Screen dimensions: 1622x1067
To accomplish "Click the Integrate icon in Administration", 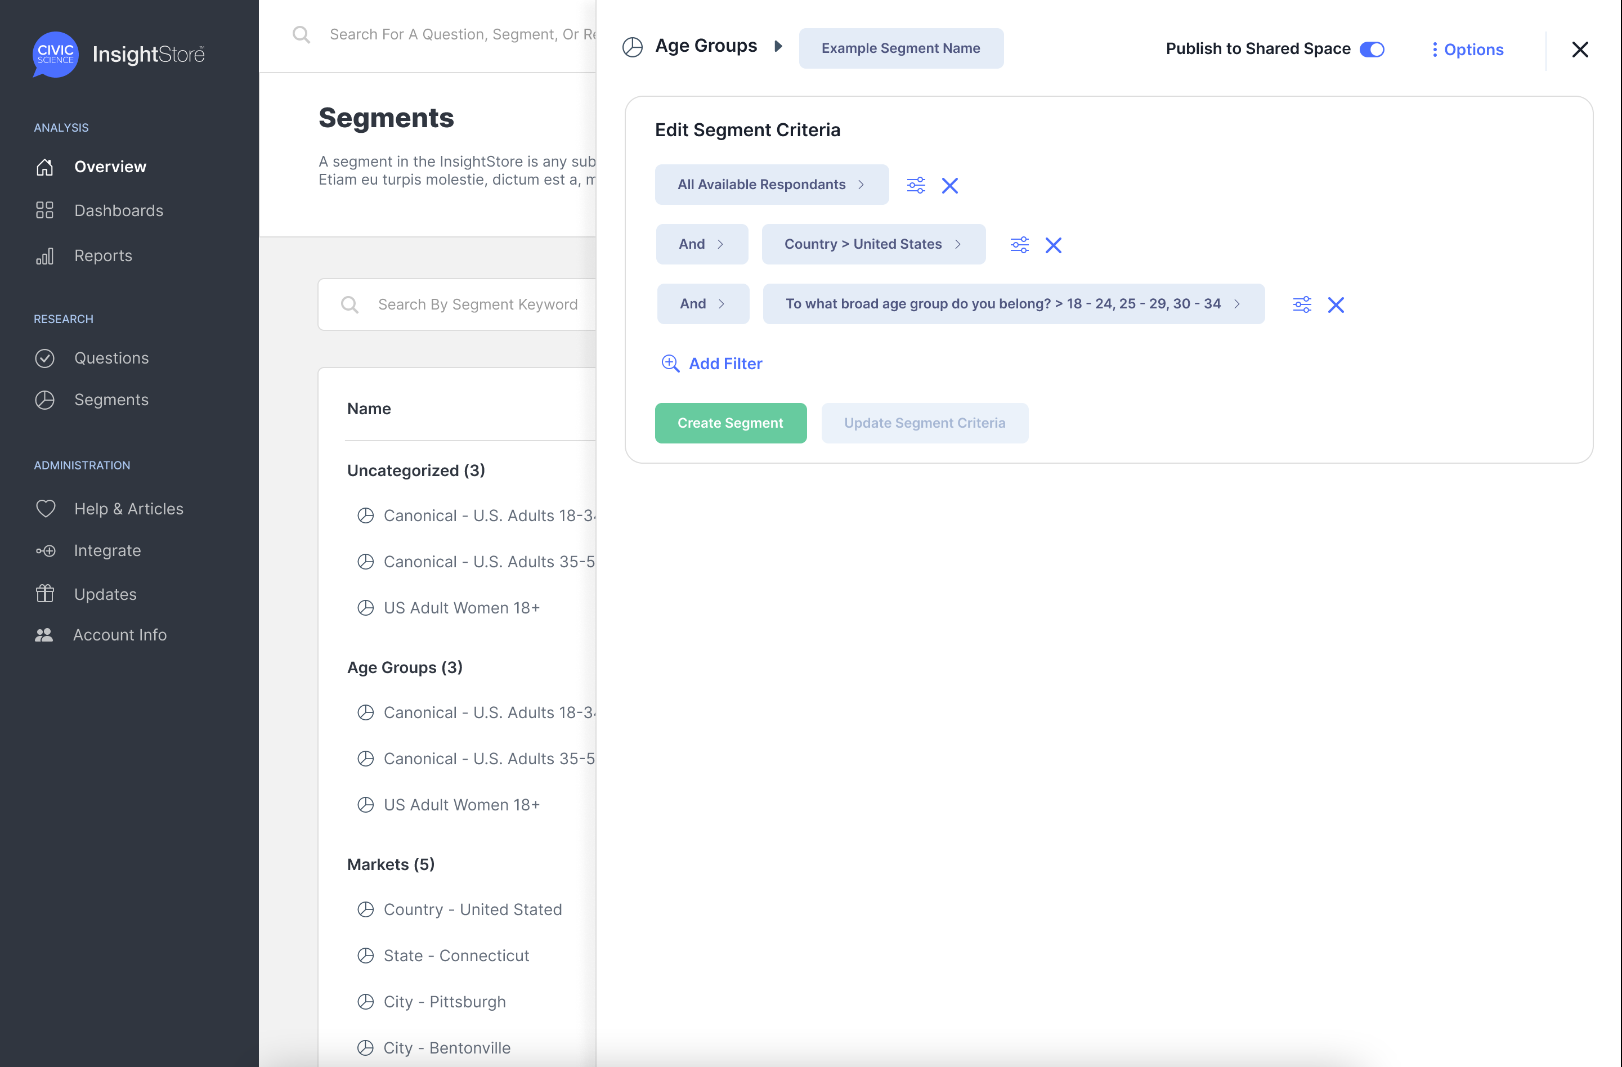I will (46, 550).
